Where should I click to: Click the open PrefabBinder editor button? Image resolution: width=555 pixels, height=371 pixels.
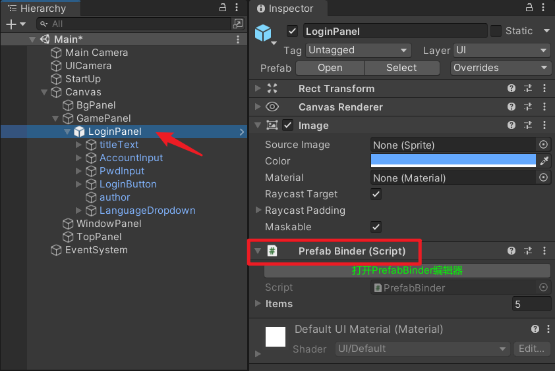coord(407,270)
